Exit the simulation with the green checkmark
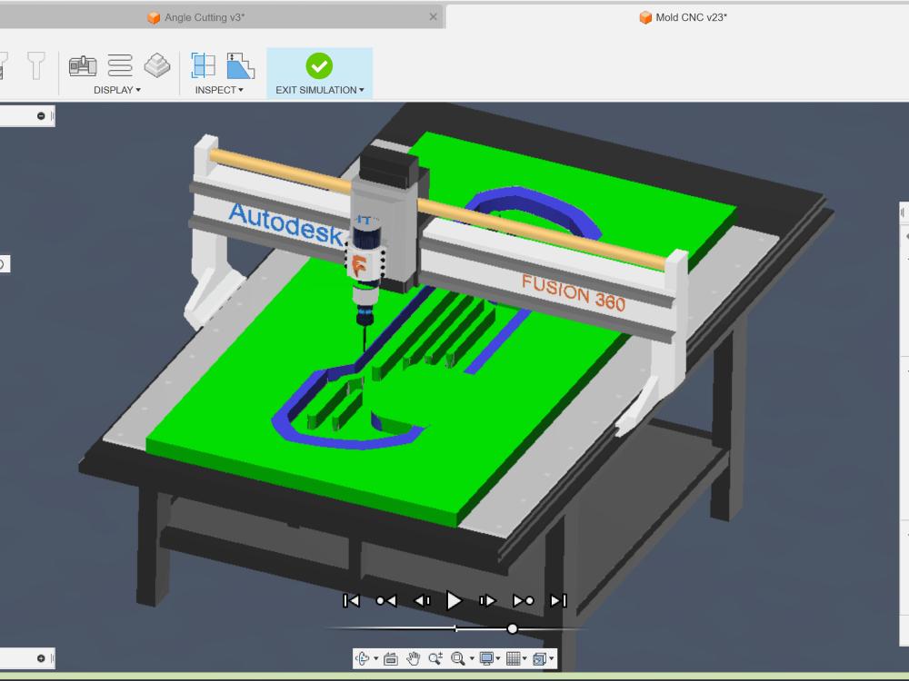The image size is (909, 681). 319,65
